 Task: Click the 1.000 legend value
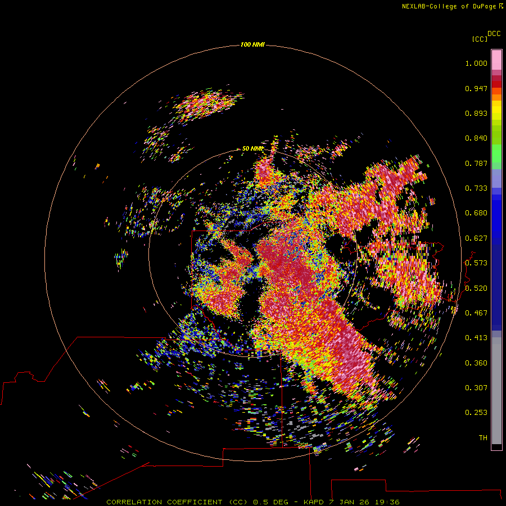(476, 63)
